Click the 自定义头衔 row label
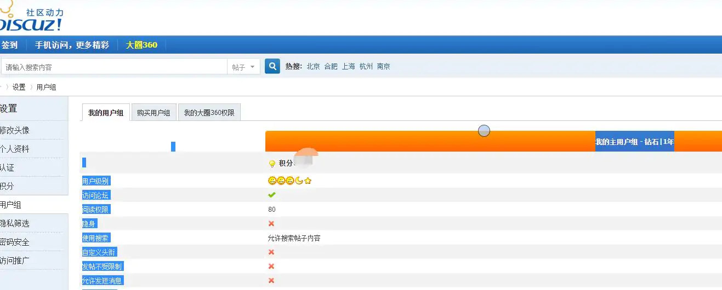Image resolution: width=722 pixels, height=290 pixels. click(x=99, y=252)
